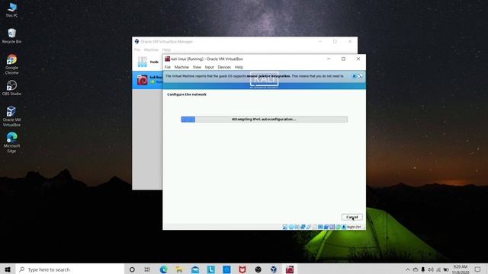Open the Help menu in Kali VM window
Image resolution: width=488 pixels, height=274 pixels.
239,67
